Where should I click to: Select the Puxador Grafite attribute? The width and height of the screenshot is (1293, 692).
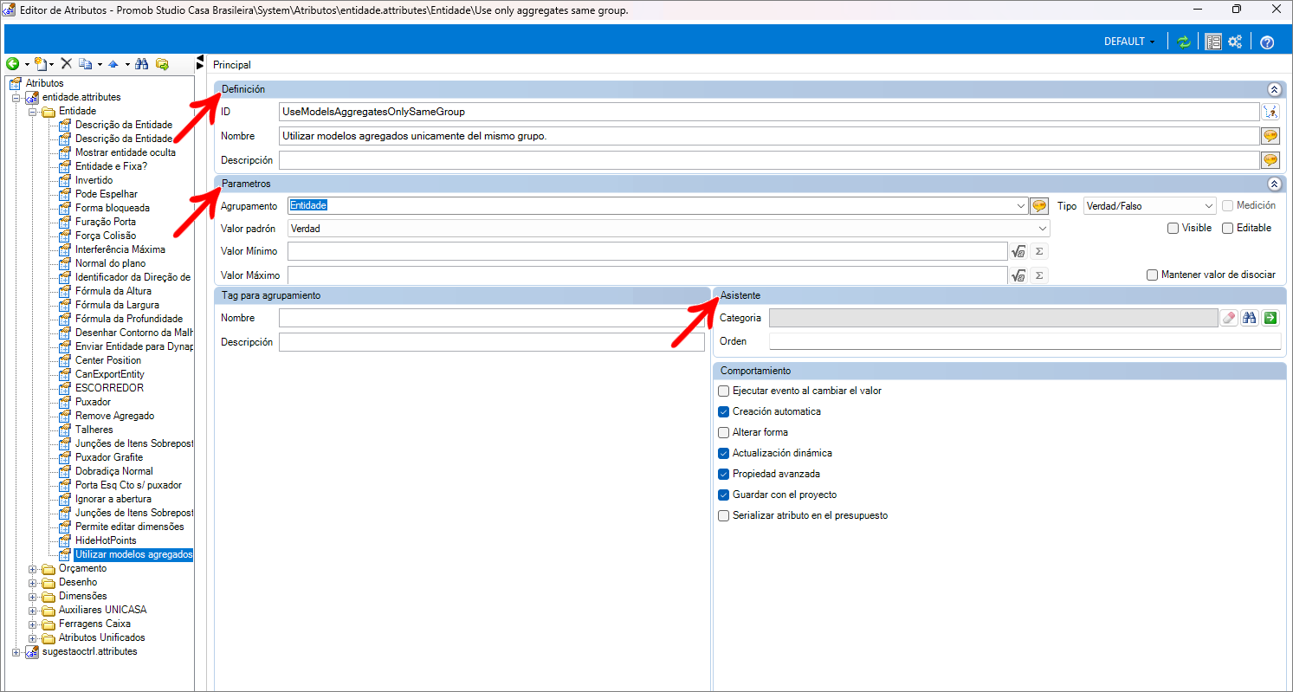tap(108, 457)
